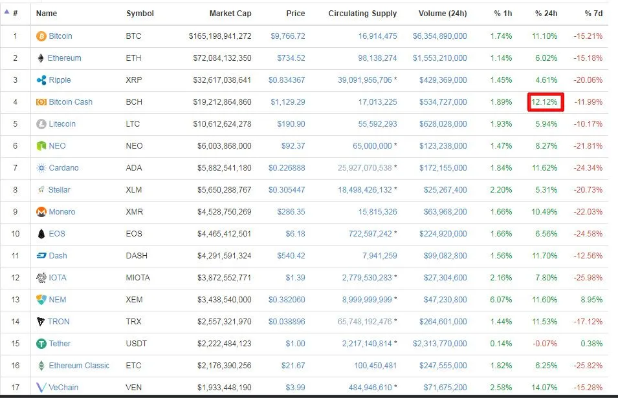
Task: Open the Cardano name link
Action: (x=63, y=168)
